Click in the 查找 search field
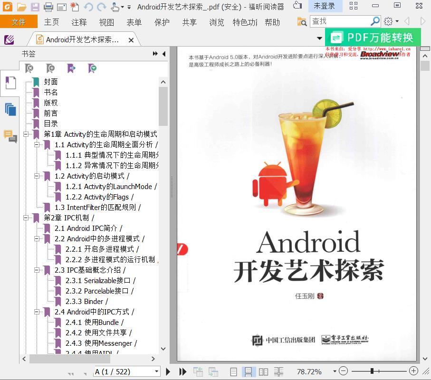 click(341, 21)
